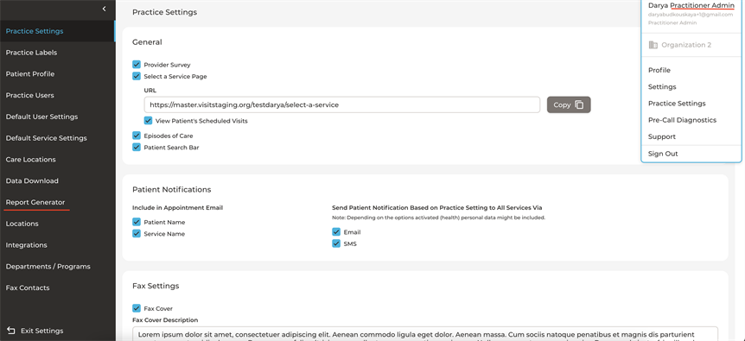Toggle the Select a Service Page checkbox
This screenshot has width=745, height=341.
click(137, 76)
